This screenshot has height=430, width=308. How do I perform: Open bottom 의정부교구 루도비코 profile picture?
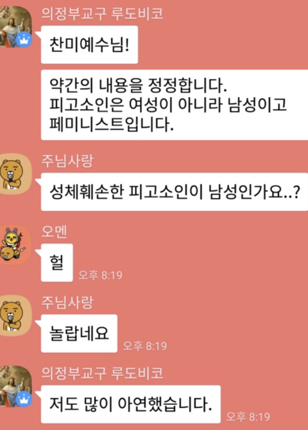[15, 386]
